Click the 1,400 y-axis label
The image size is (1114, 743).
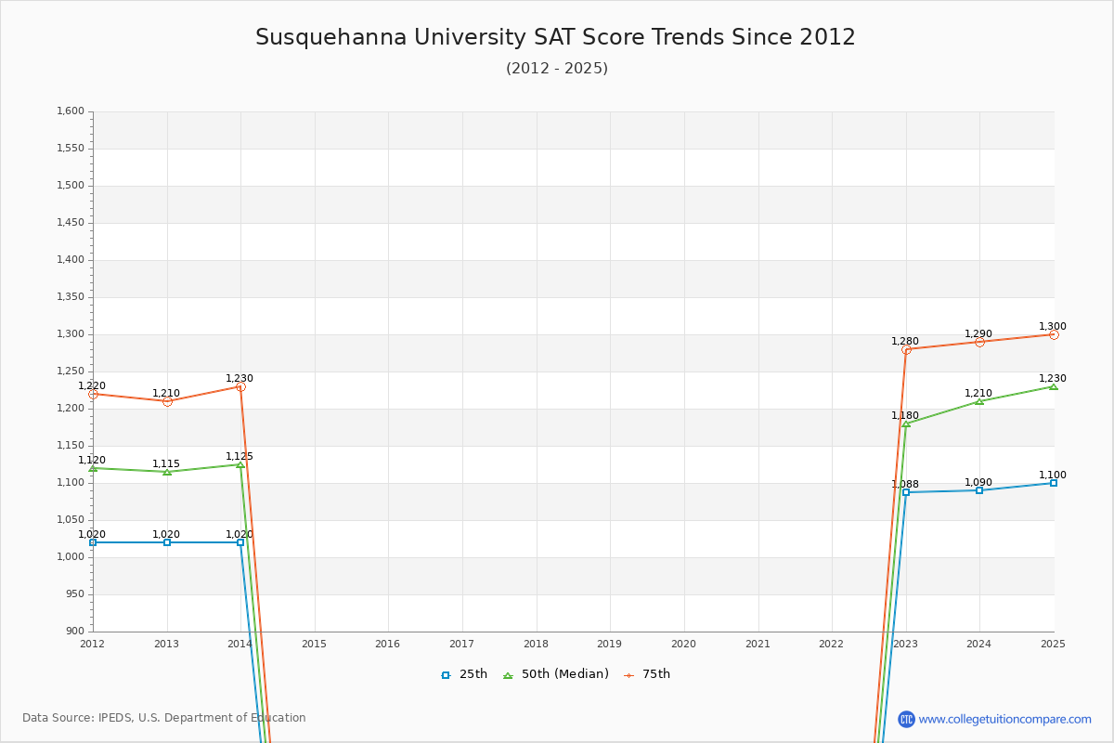pos(71,260)
